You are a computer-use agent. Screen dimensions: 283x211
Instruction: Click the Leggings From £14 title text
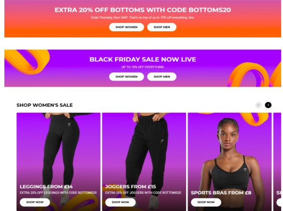pos(46,187)
